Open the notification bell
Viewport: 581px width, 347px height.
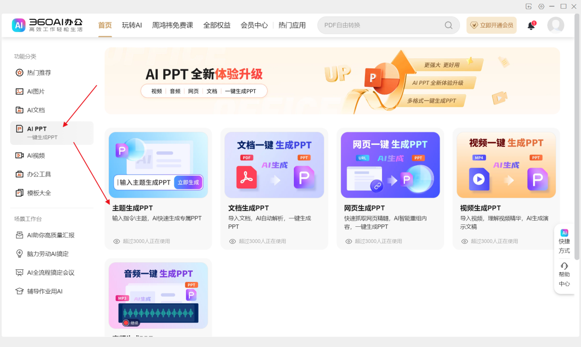pyautogui.click(x=531, y=26)
